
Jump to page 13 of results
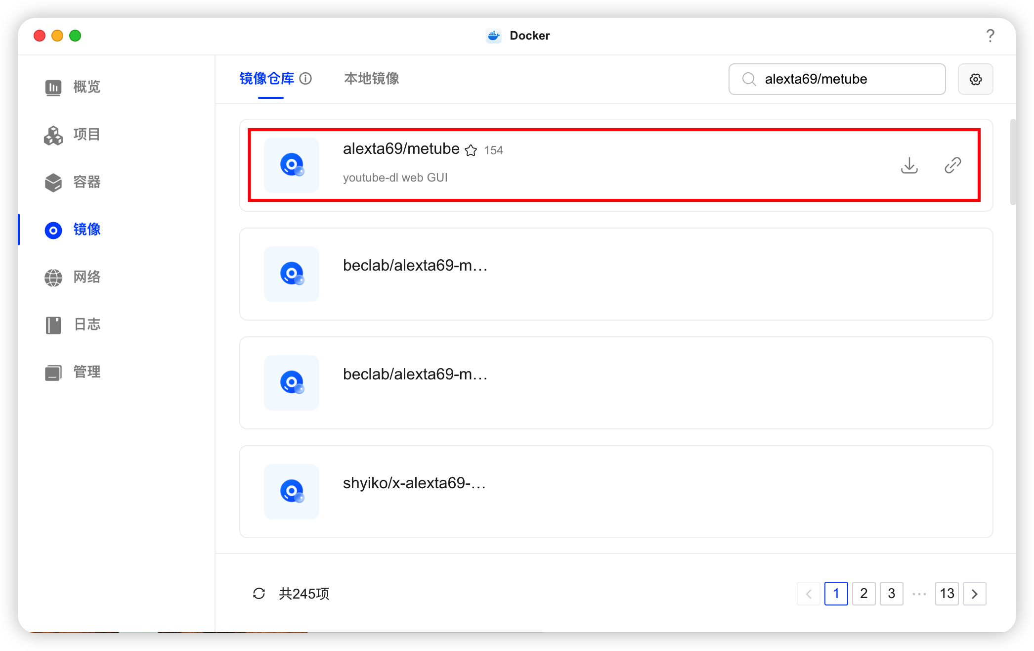point(947,593)
